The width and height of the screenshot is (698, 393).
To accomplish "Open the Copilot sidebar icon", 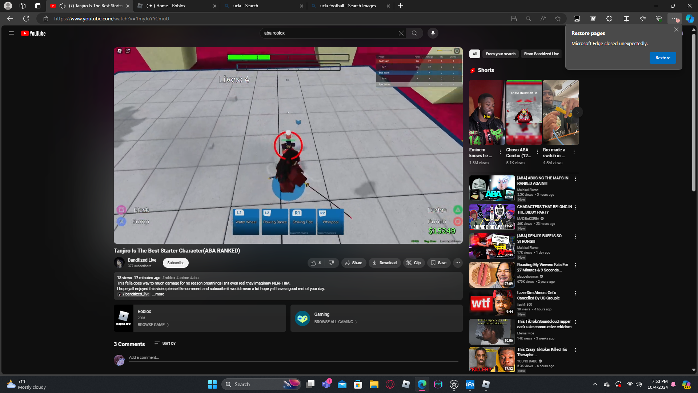I will pos(690,19).
